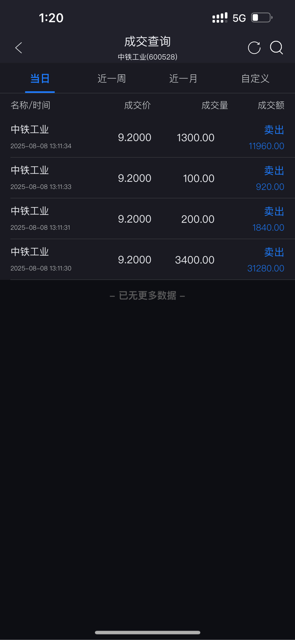Switch to the 近一月 tab
Image resolution: width=295 pixels, height=640 pixels.
point(183,79)
